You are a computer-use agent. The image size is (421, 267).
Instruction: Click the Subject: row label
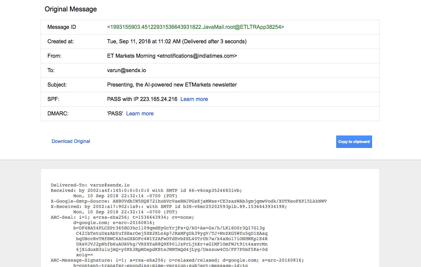coord(57,85)
